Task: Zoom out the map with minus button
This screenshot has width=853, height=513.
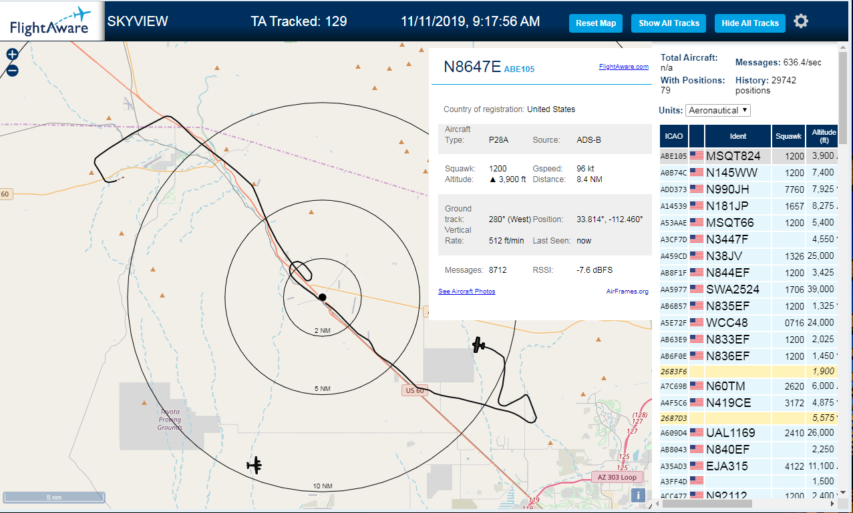Action: (12, 70)
